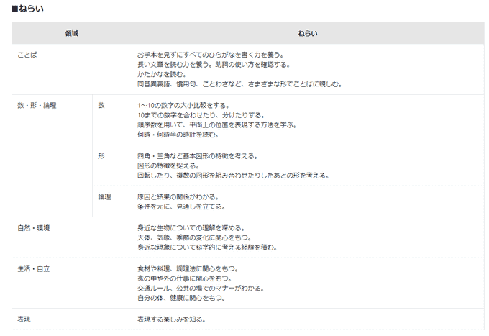Select the 領域 column header

(71, 34)
